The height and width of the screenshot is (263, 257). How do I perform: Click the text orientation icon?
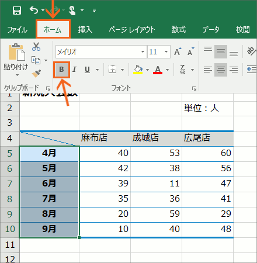tap(251, 51)
